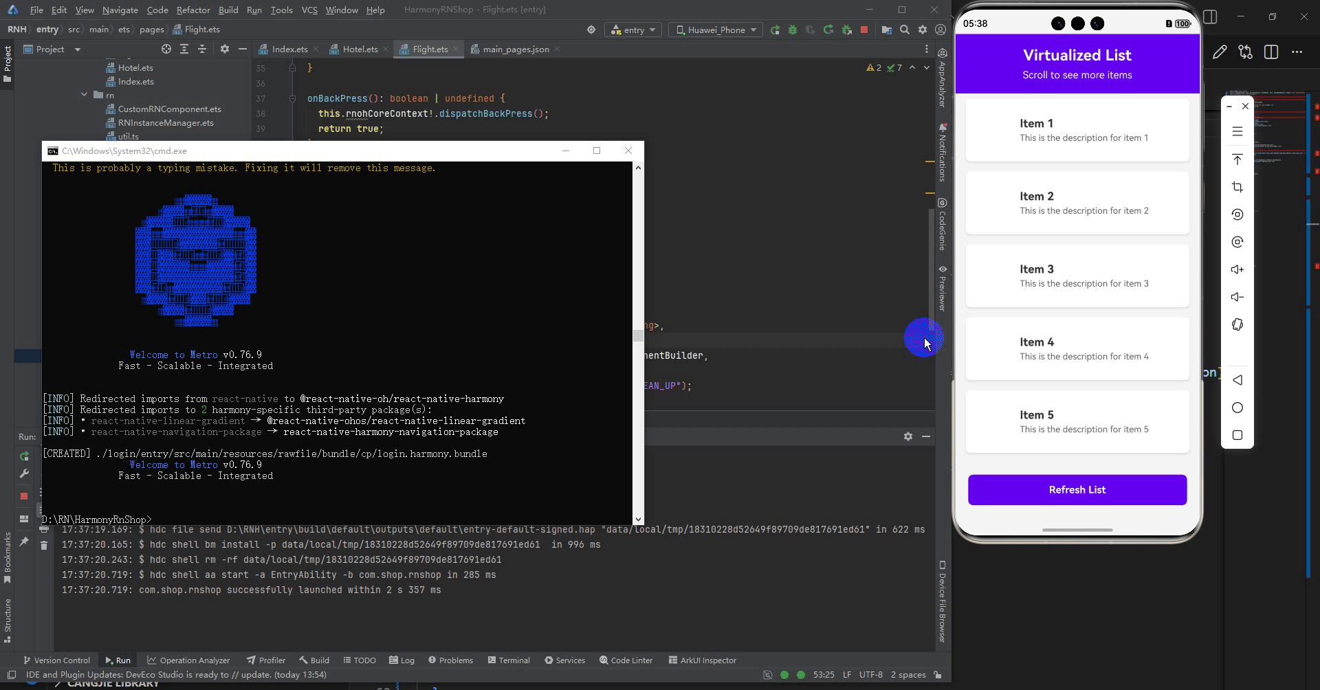Viewport: 1320px width, 690px height.
Task: Open the Code Linter tool window
Action: [626, 660]
